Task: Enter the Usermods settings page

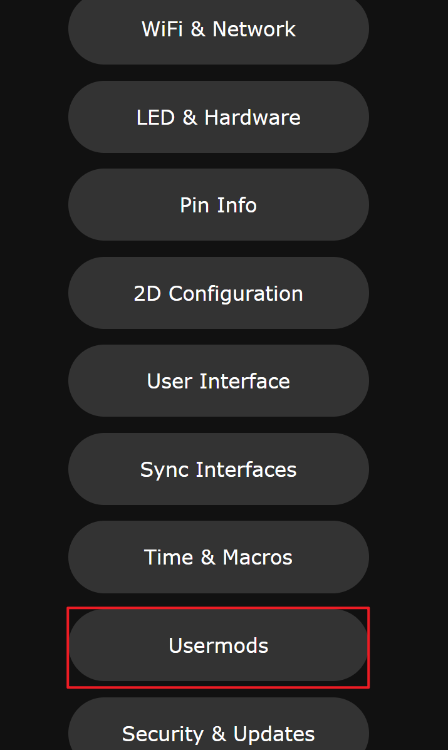Action: 219,645
